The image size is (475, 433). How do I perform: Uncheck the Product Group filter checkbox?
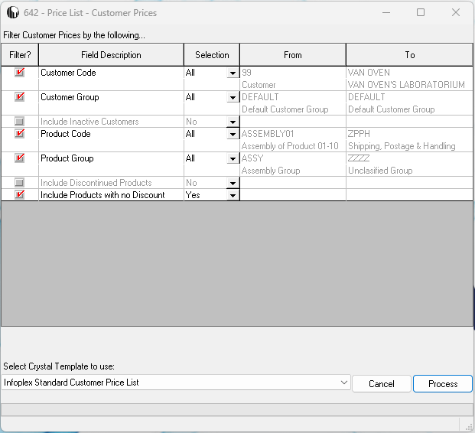pyautogui.click(x=20, y=158)
